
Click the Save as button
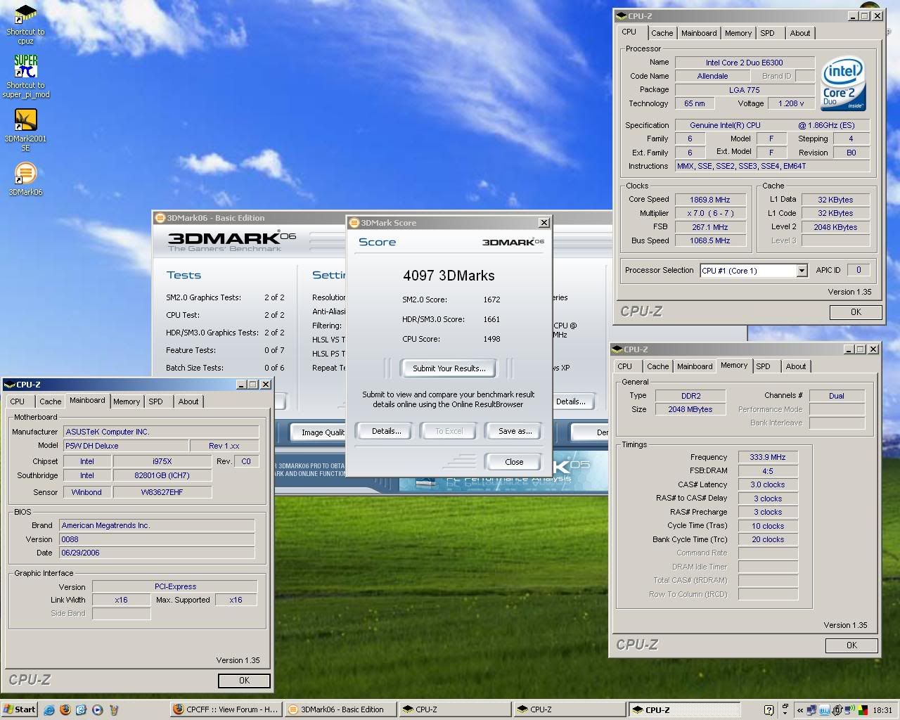(515, 431)
